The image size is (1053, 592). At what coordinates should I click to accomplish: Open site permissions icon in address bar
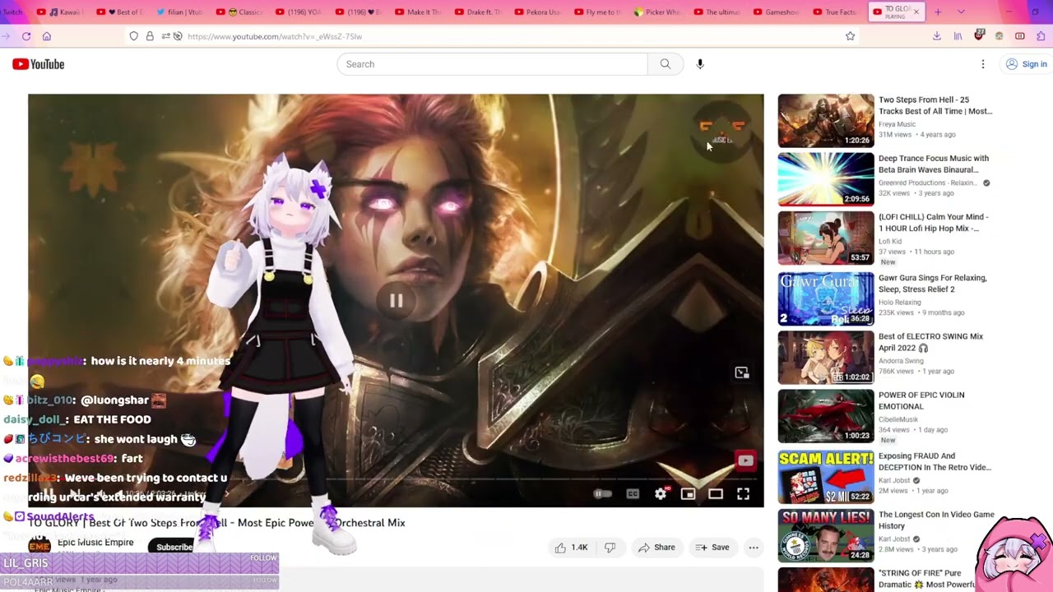(x=165, y=36)
